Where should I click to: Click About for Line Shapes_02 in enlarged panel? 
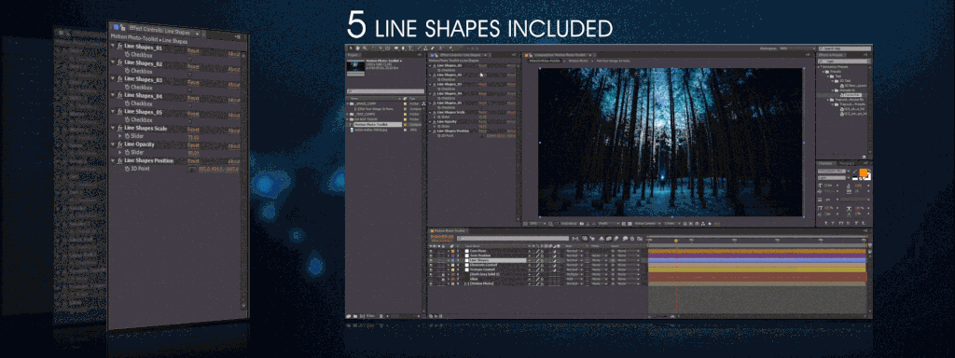(234, 69)
